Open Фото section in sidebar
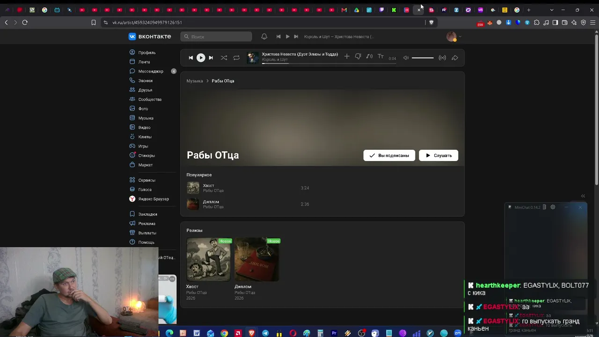The width and height of the screenshot is (599, 337). [x=139, y=109]
